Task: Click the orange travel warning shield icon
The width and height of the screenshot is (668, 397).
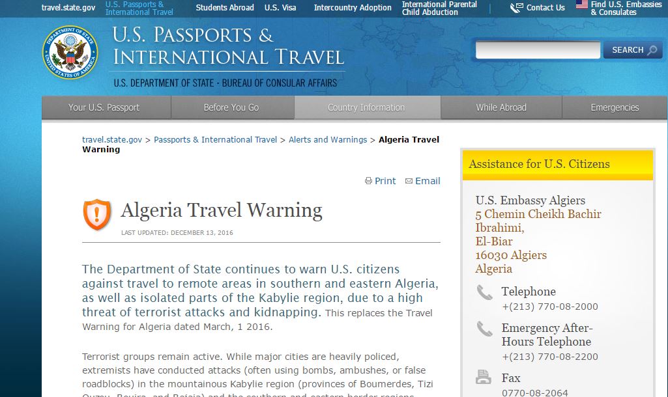Action: click(x=97, y=215)
